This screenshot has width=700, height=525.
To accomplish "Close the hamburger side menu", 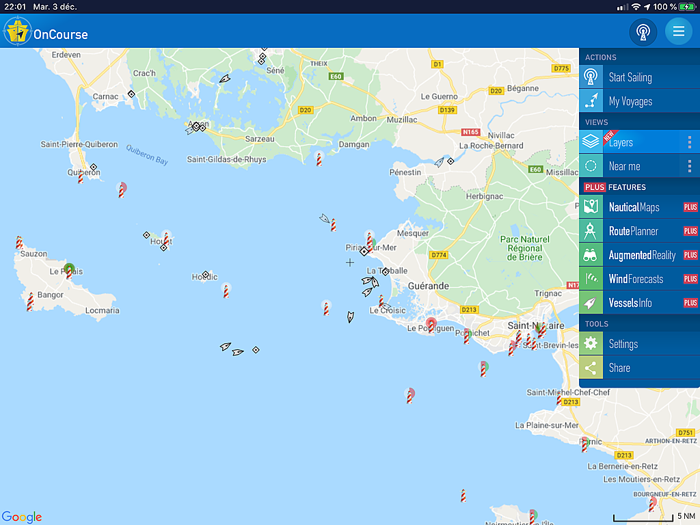I will coord(679,31).
